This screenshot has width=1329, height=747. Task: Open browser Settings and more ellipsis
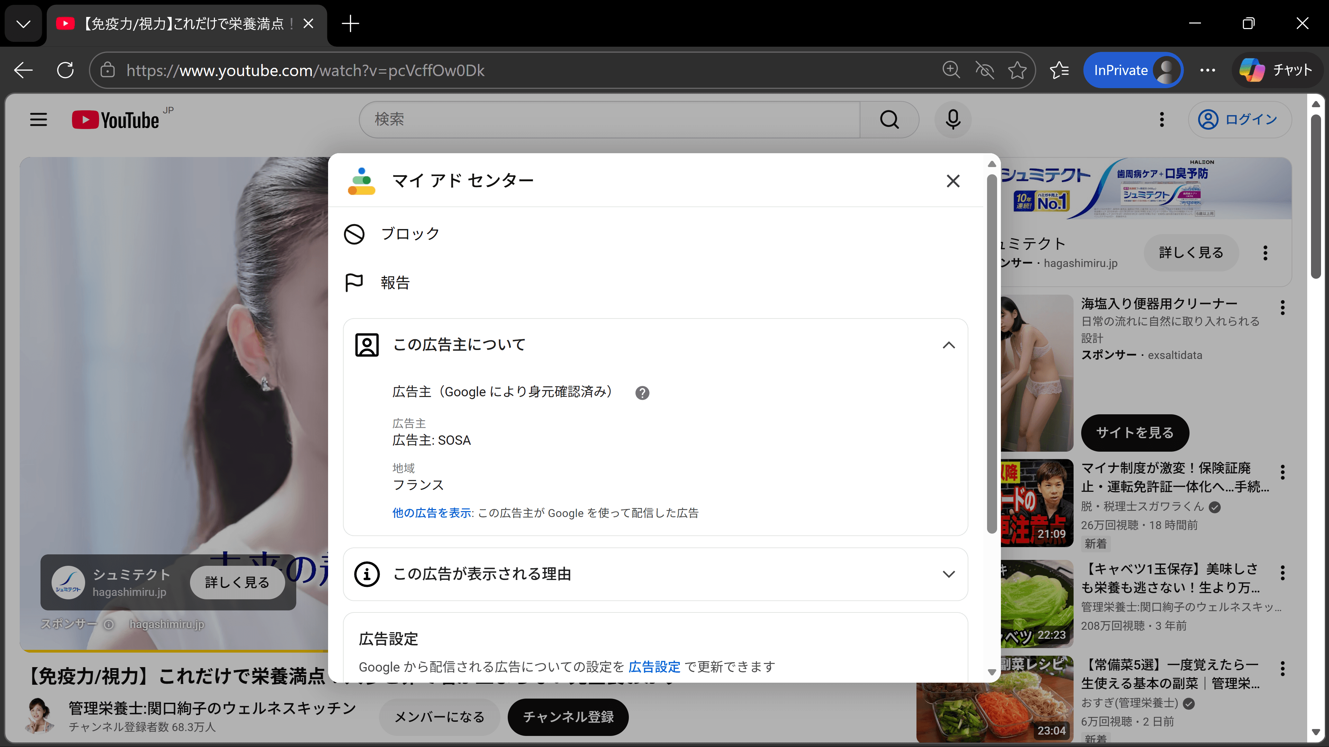click(1207, 70)
